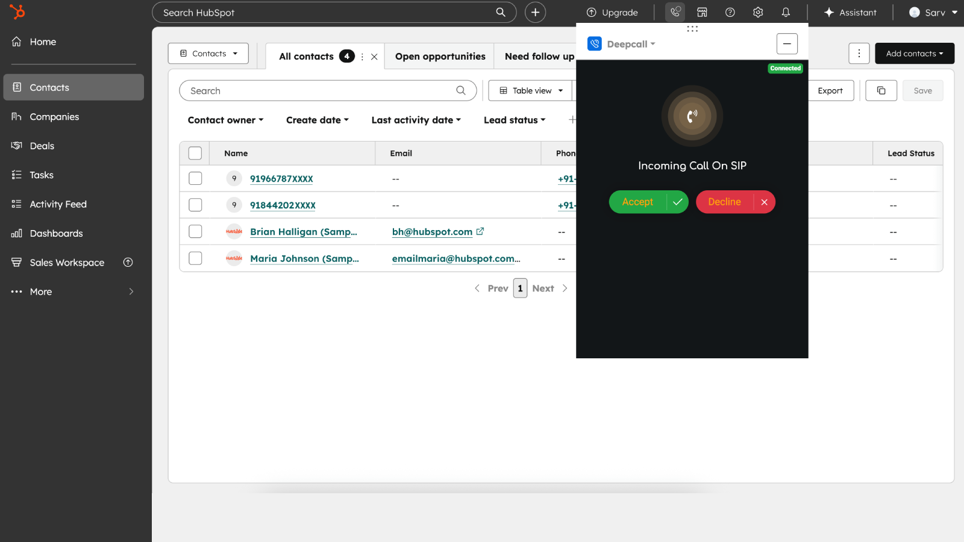Minimize the Deepcall widget

point(787,44)
